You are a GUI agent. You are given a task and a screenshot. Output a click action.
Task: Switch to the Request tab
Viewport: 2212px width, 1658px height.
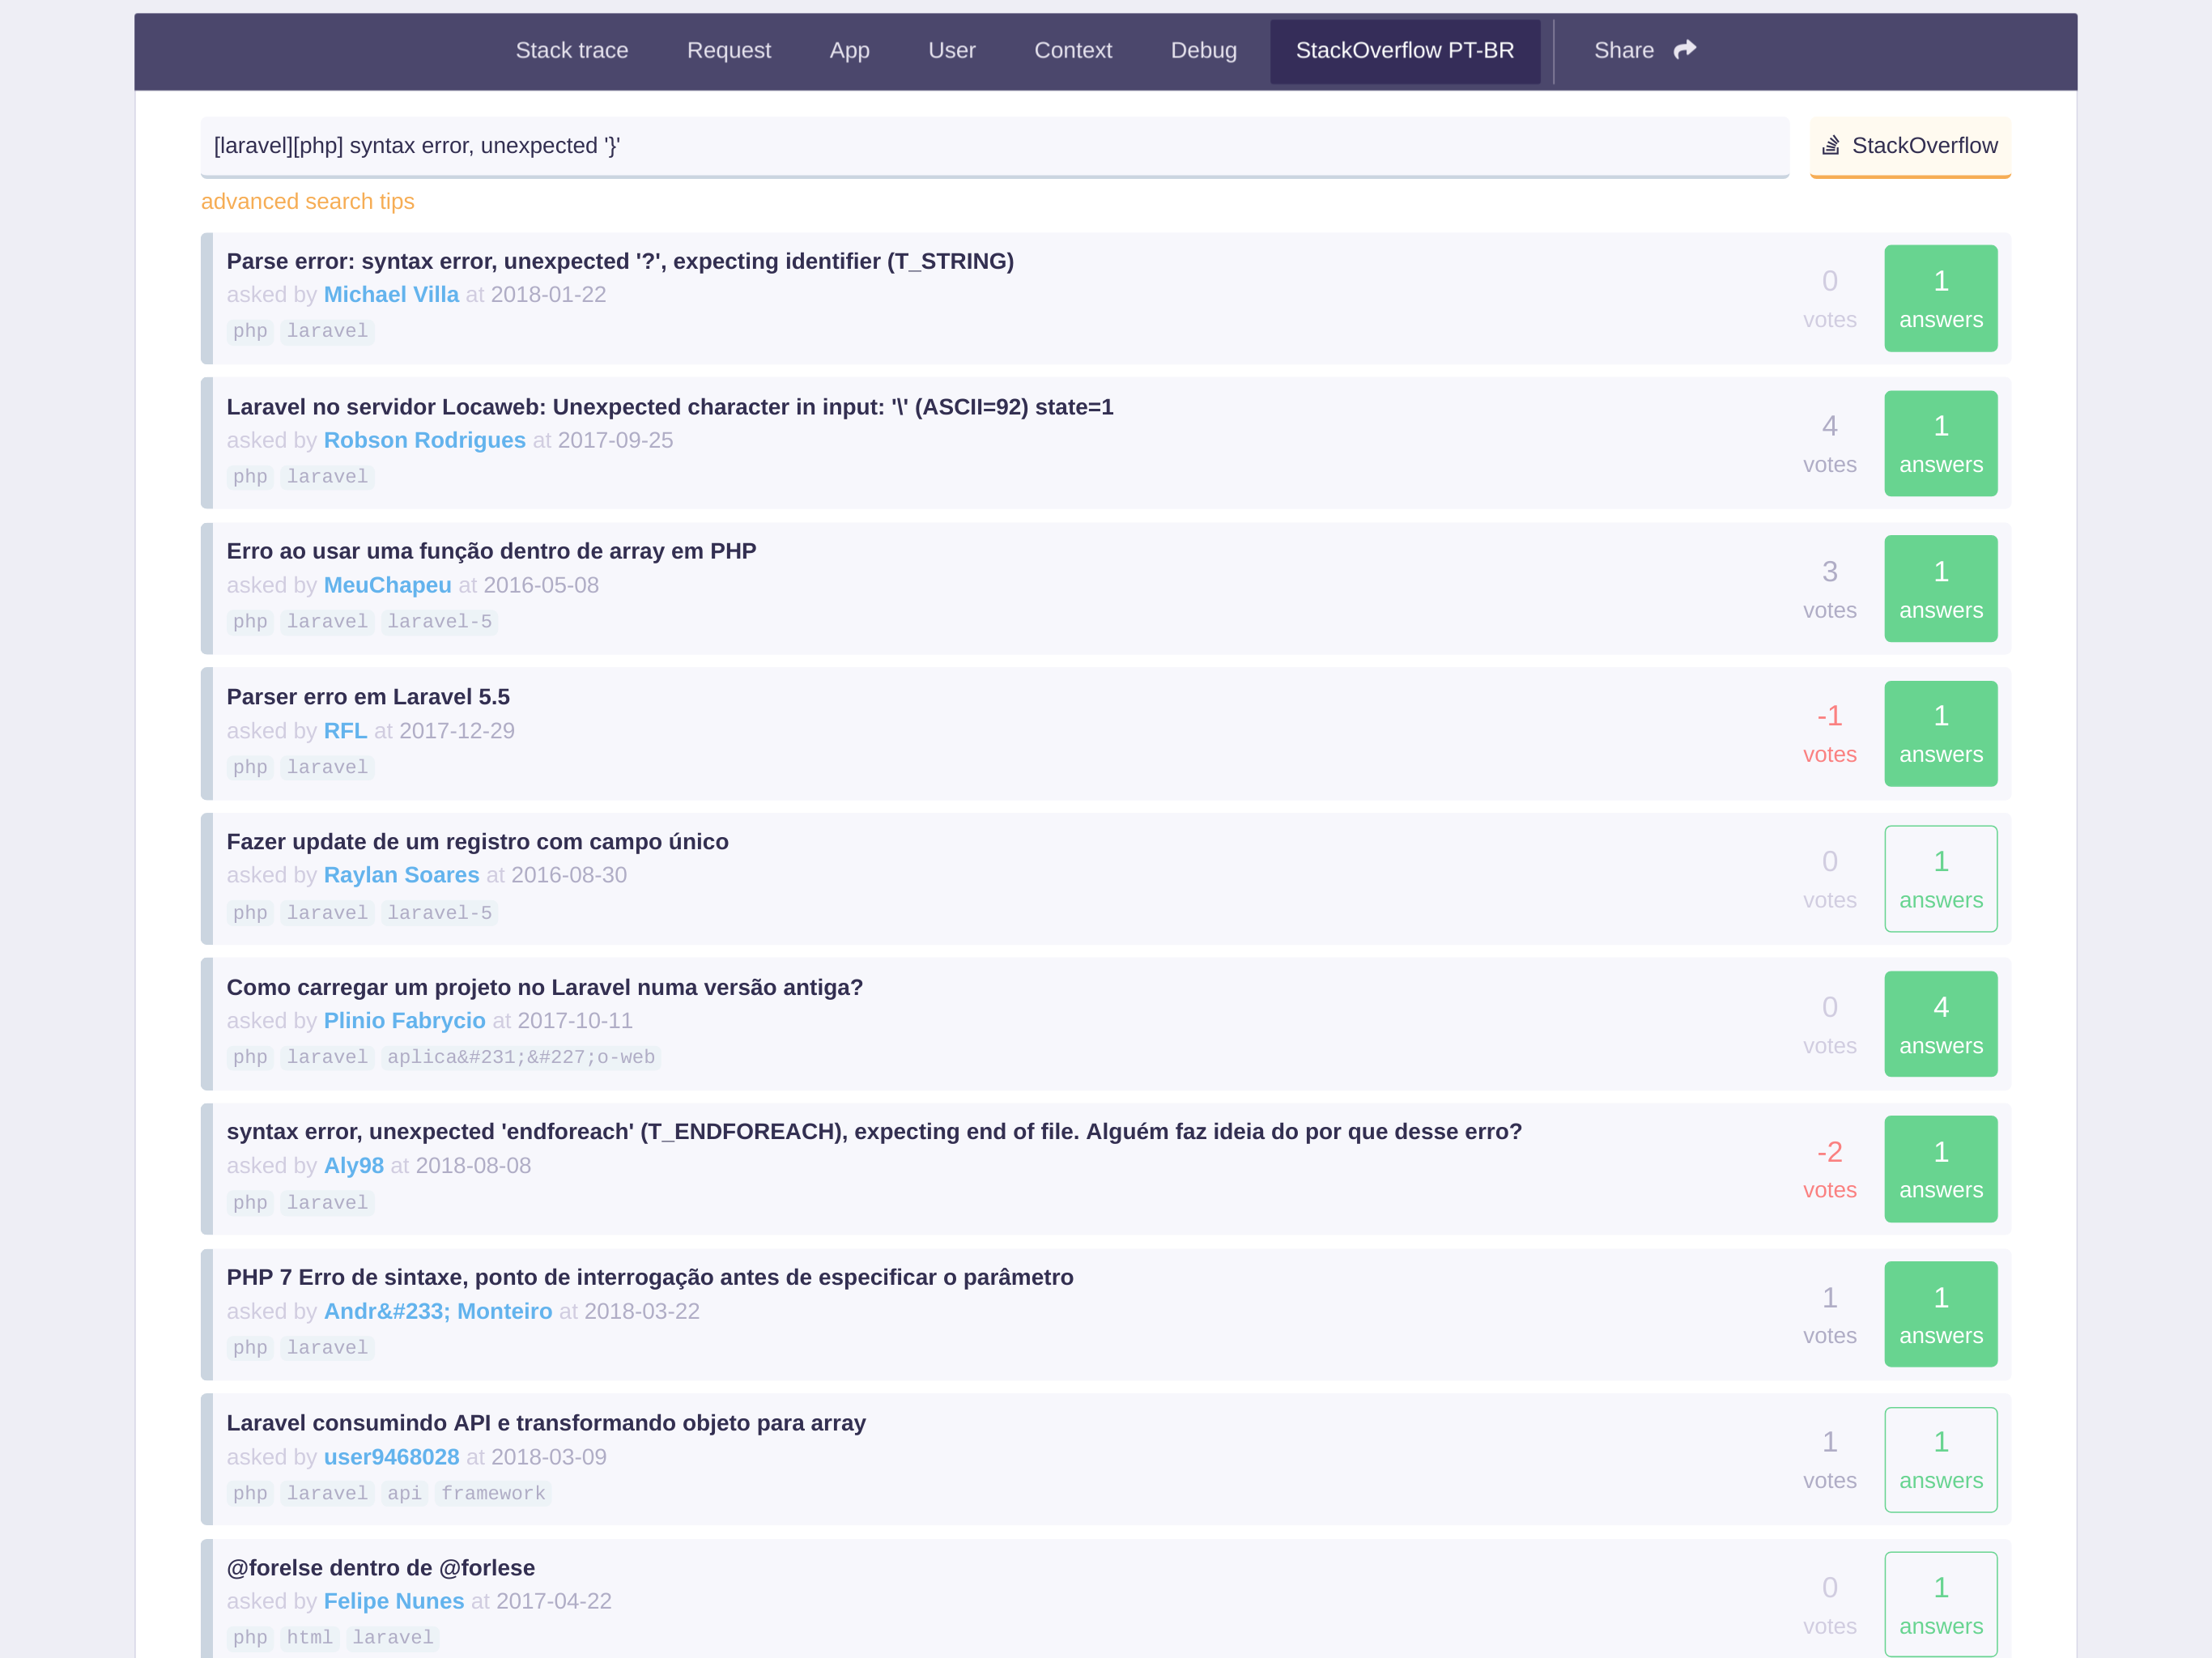[x=728, y=50]
